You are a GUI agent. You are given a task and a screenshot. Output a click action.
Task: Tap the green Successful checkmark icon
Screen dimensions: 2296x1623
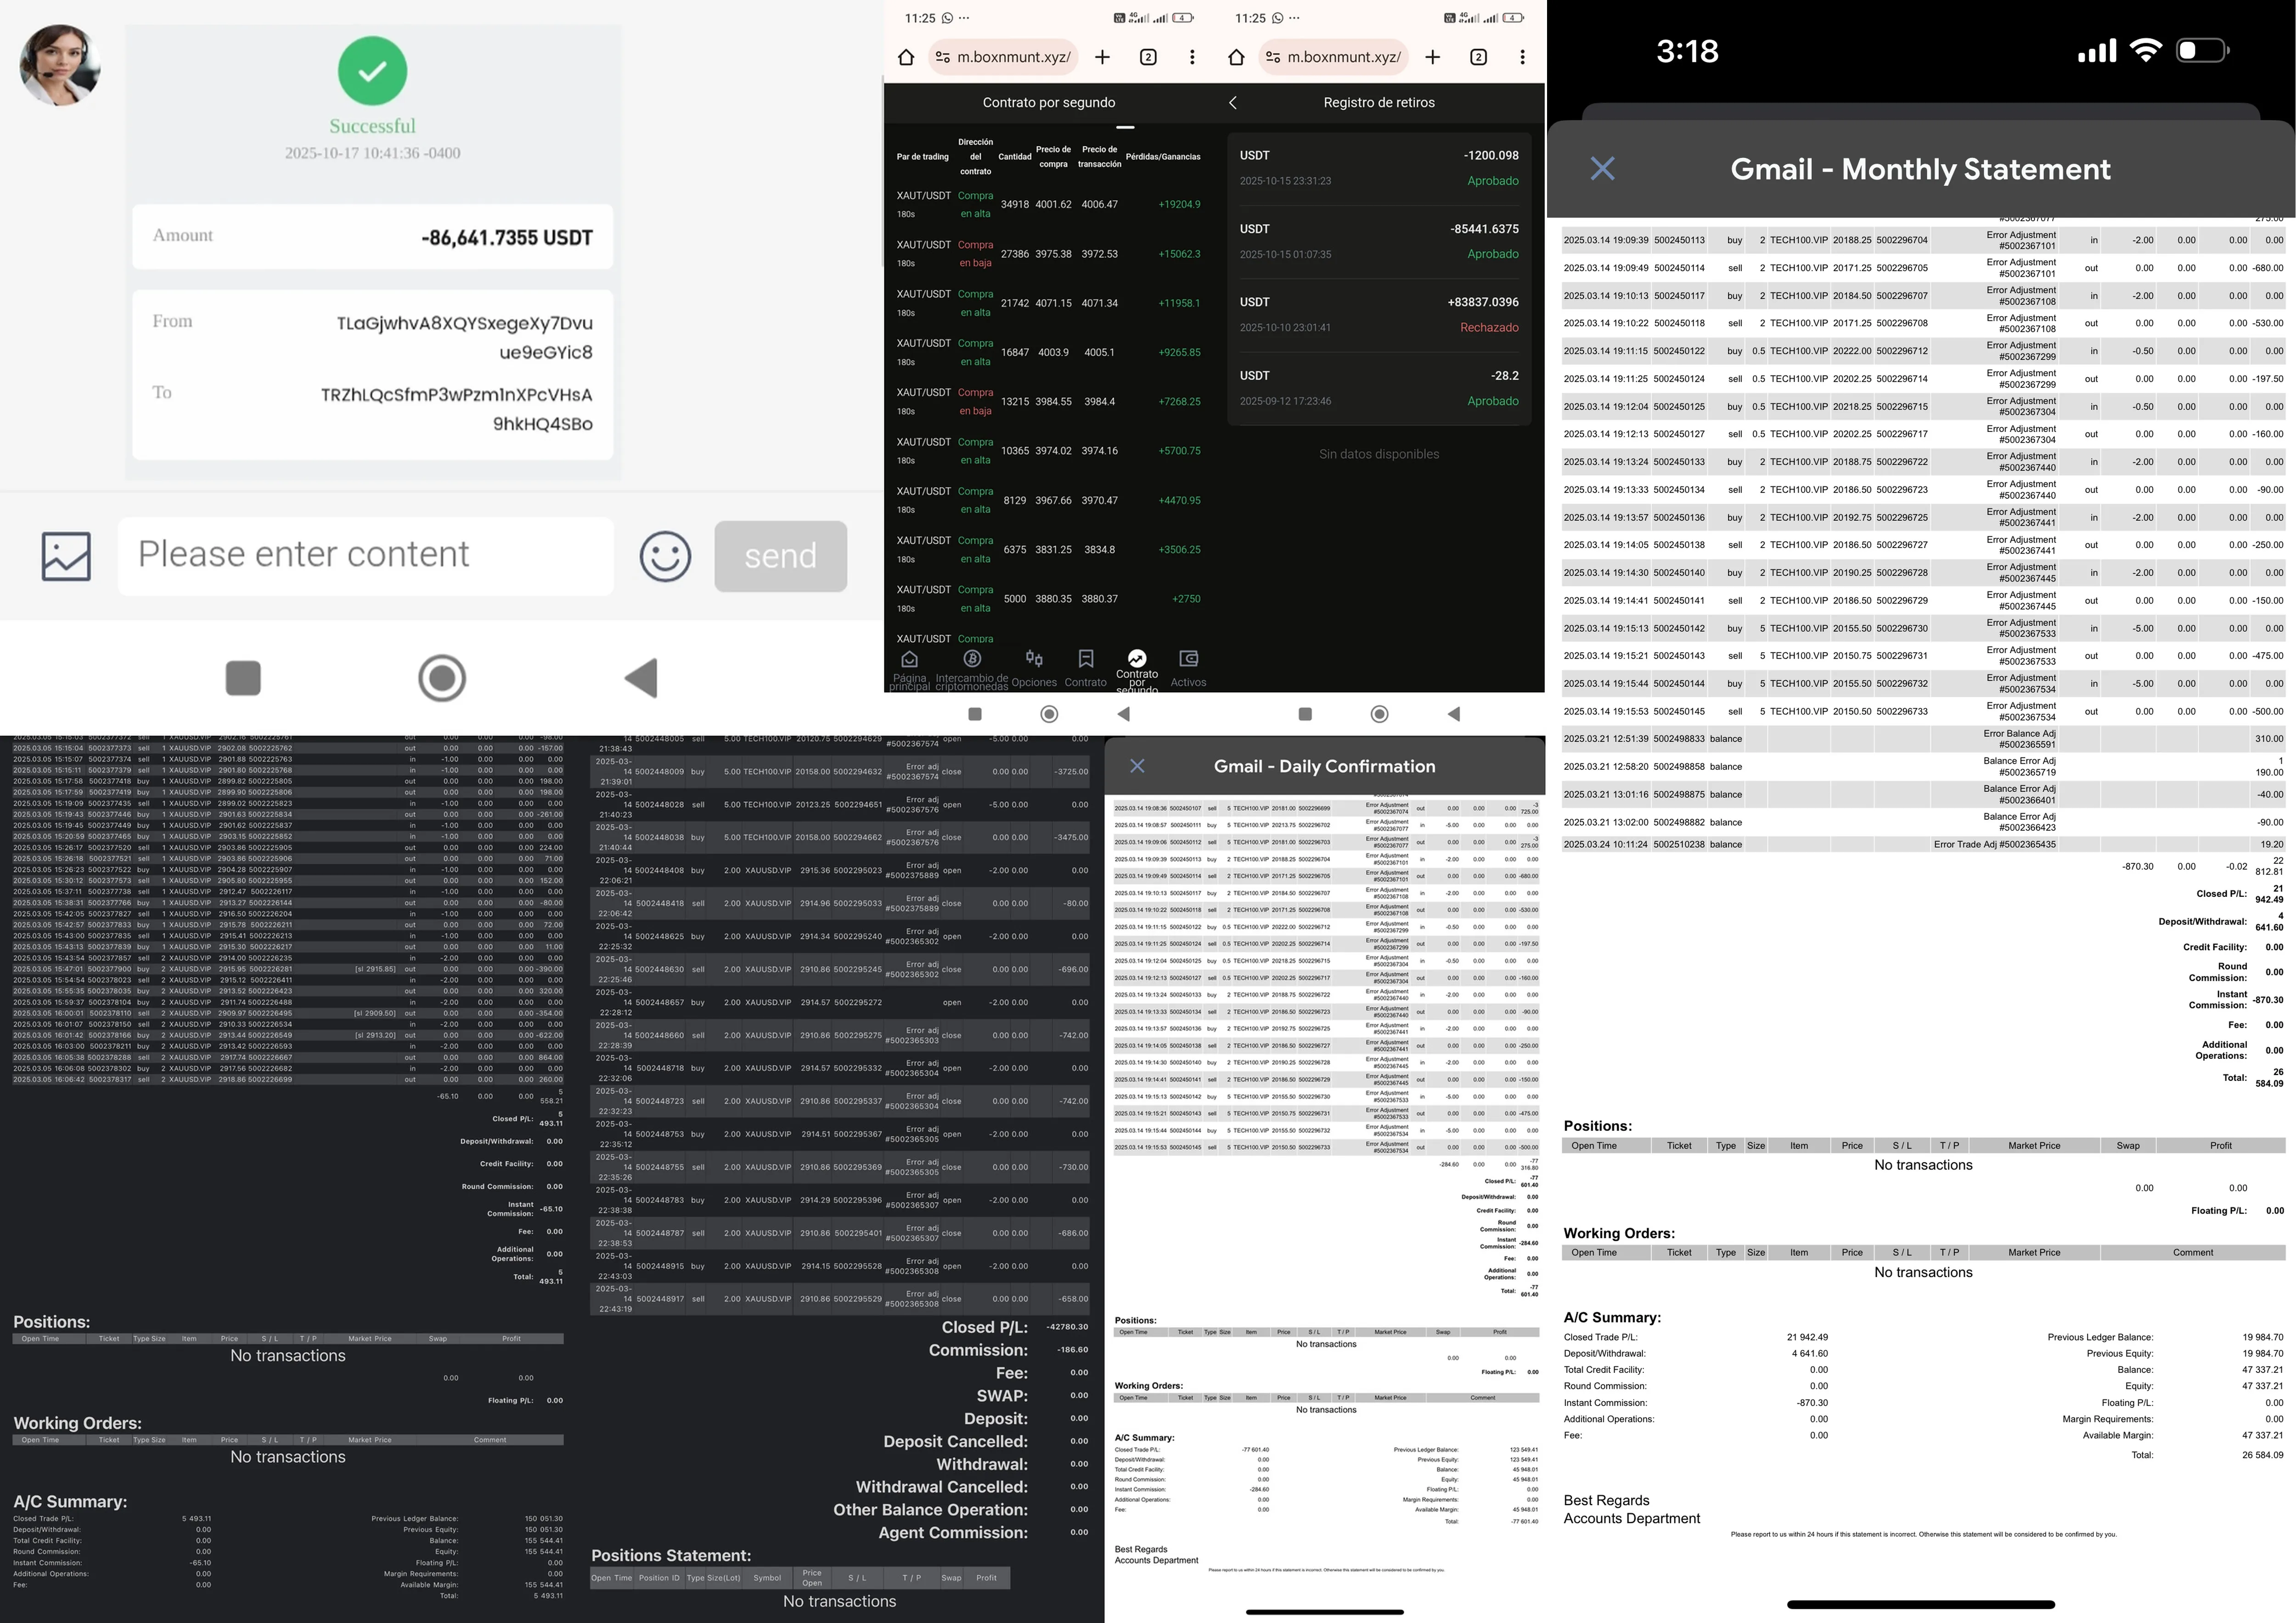(x=372, y=71)
